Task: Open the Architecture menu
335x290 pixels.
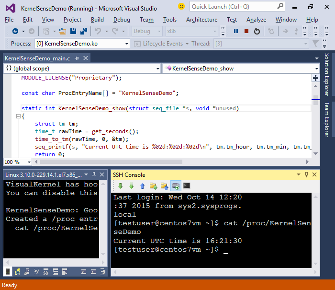Action: (201, 20)
